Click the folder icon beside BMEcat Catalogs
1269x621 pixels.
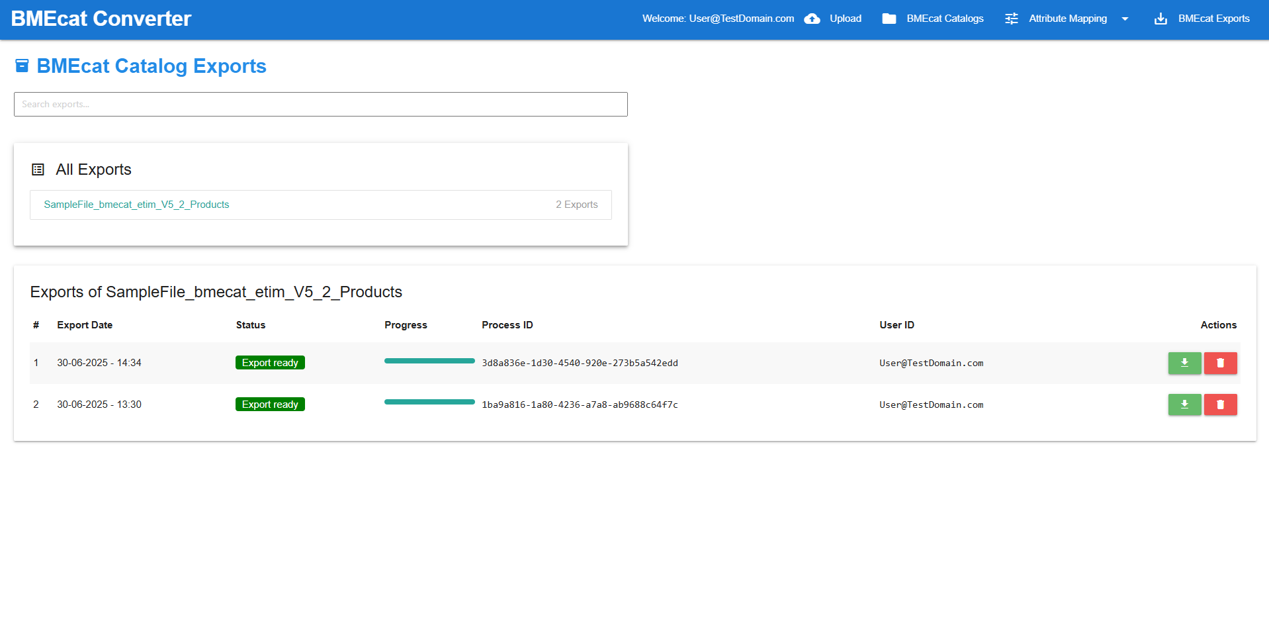tap(889, 19)
